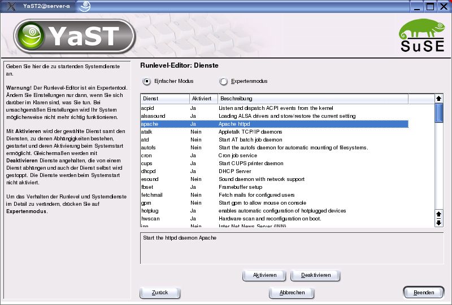The height and width of the screenshot is (305, 452).
Task: Select the dhcpd service row
Action: point(274,171)
